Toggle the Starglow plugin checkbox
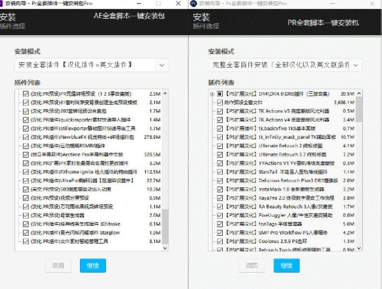The width and height of the screenshot is (382, 289). (26, 233)
